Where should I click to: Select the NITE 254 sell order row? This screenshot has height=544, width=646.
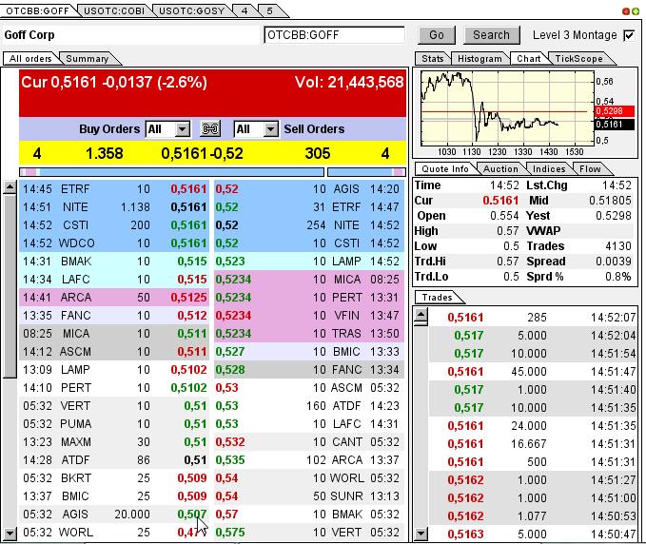tap(309, 224)
